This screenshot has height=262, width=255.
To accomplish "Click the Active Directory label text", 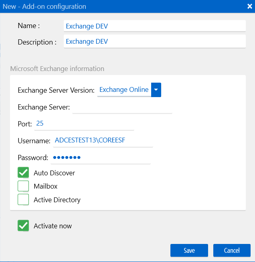I will pyautogui.click(x=57, y=200).
